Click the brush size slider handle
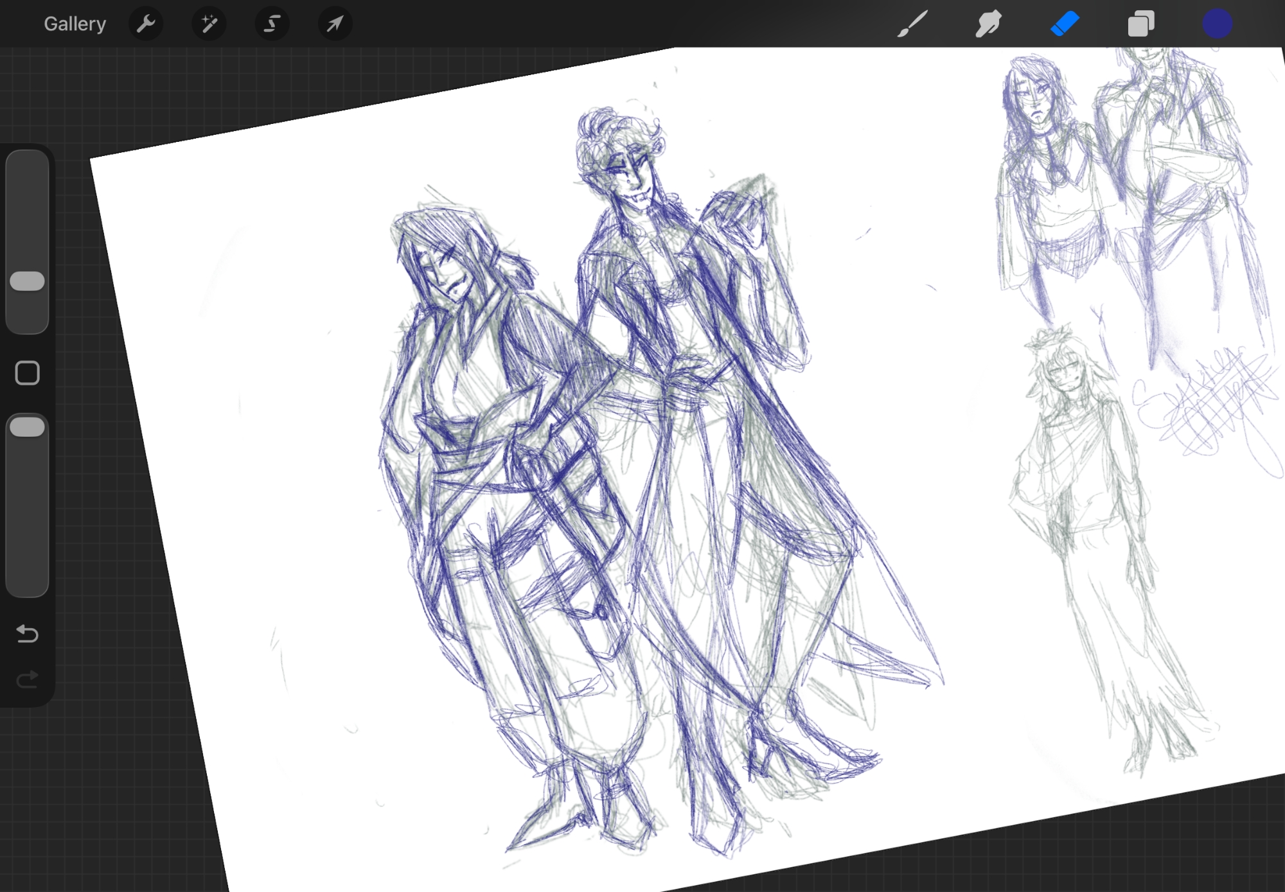This screenshot has height=892, width=1285. (x=28, y=281)
